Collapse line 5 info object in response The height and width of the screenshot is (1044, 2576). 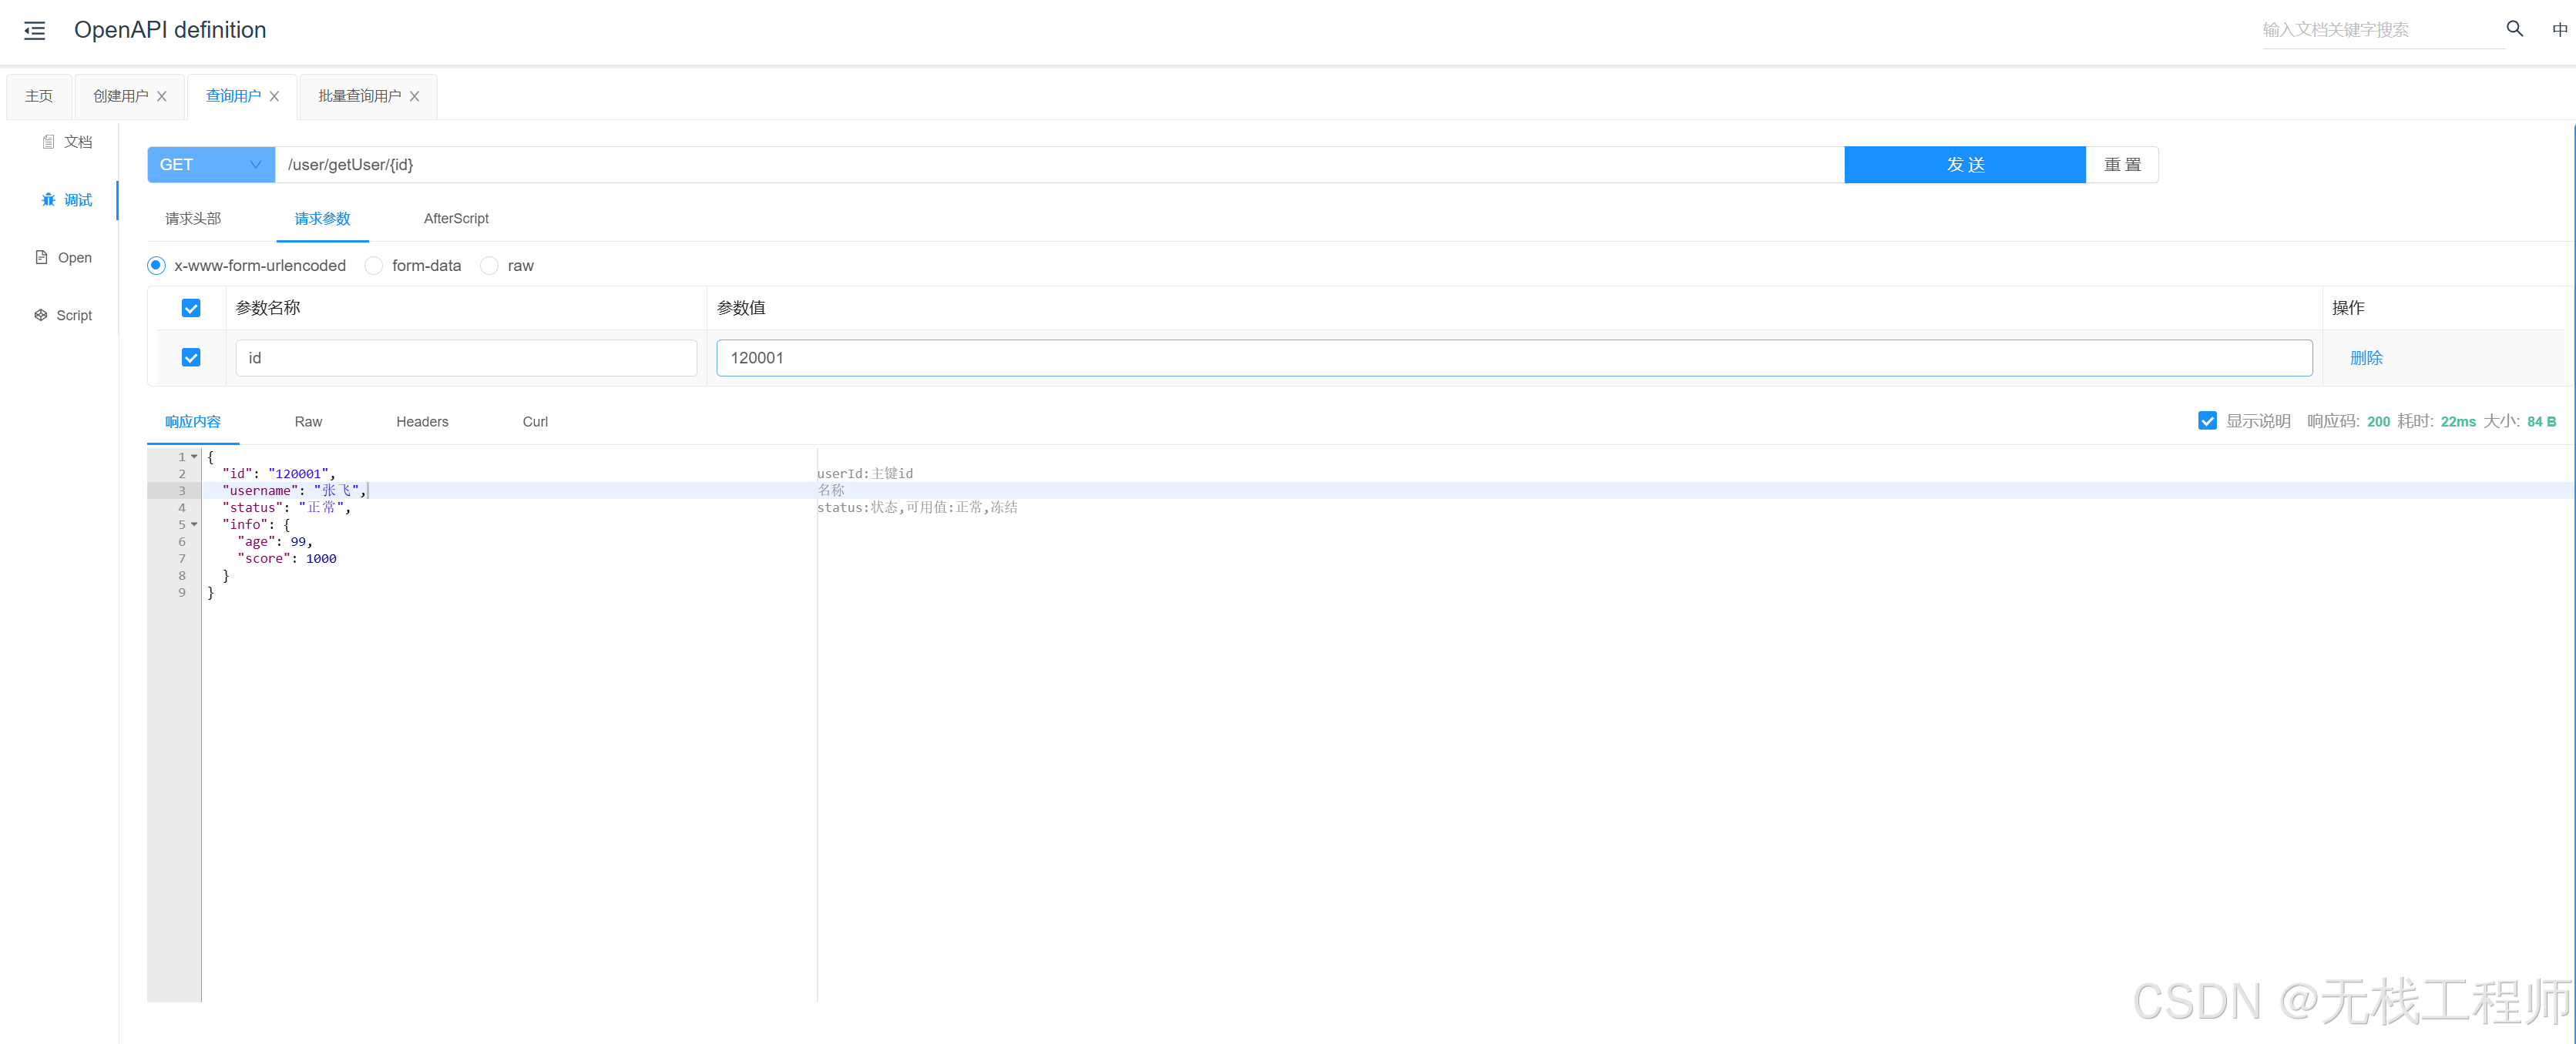194,524
